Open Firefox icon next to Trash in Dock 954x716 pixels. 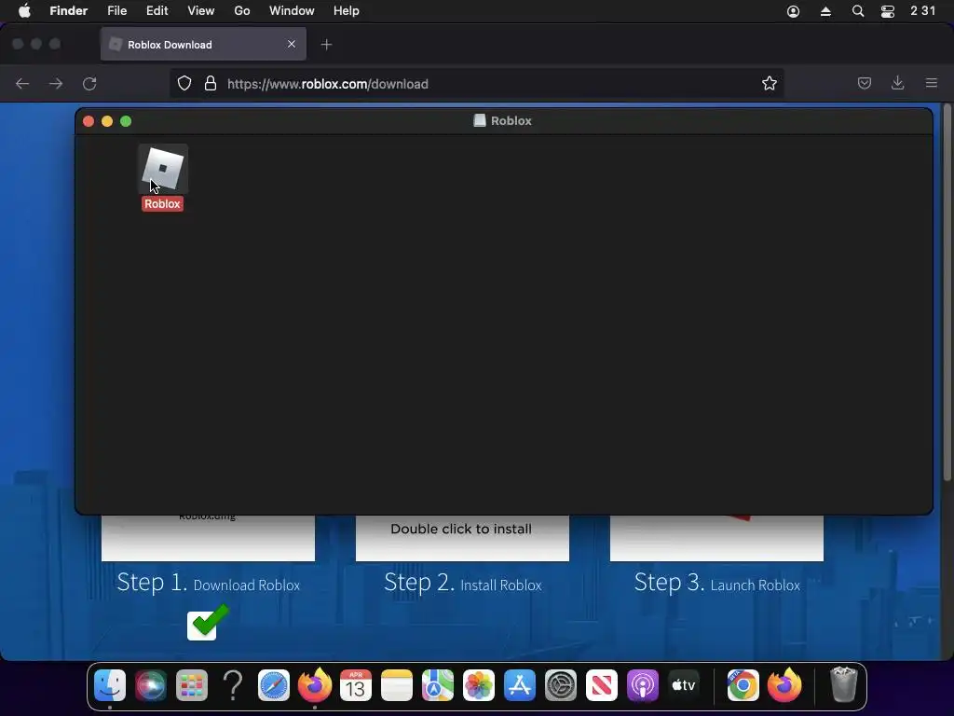coord(784,685)
